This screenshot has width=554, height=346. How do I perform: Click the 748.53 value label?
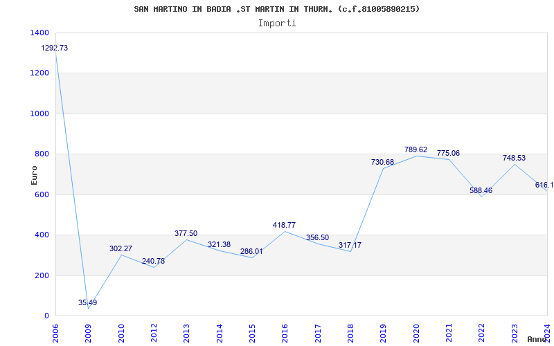514,158
